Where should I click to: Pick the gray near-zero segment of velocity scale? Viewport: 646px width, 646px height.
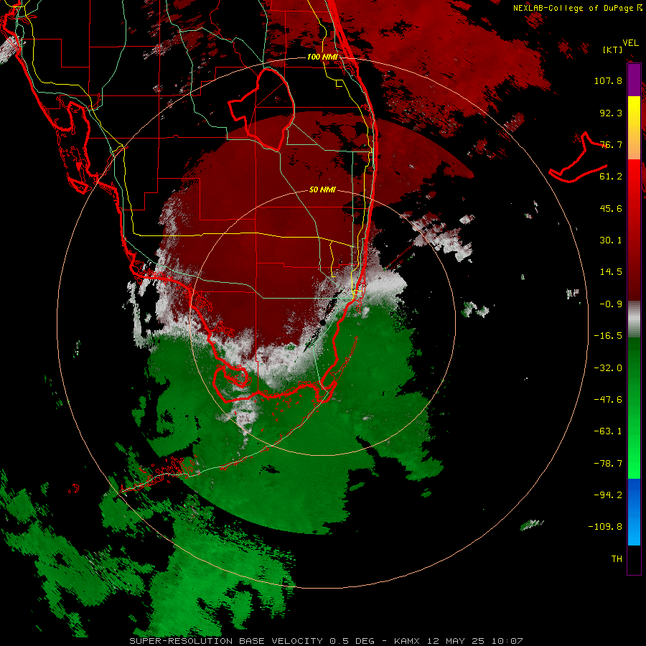634,319
